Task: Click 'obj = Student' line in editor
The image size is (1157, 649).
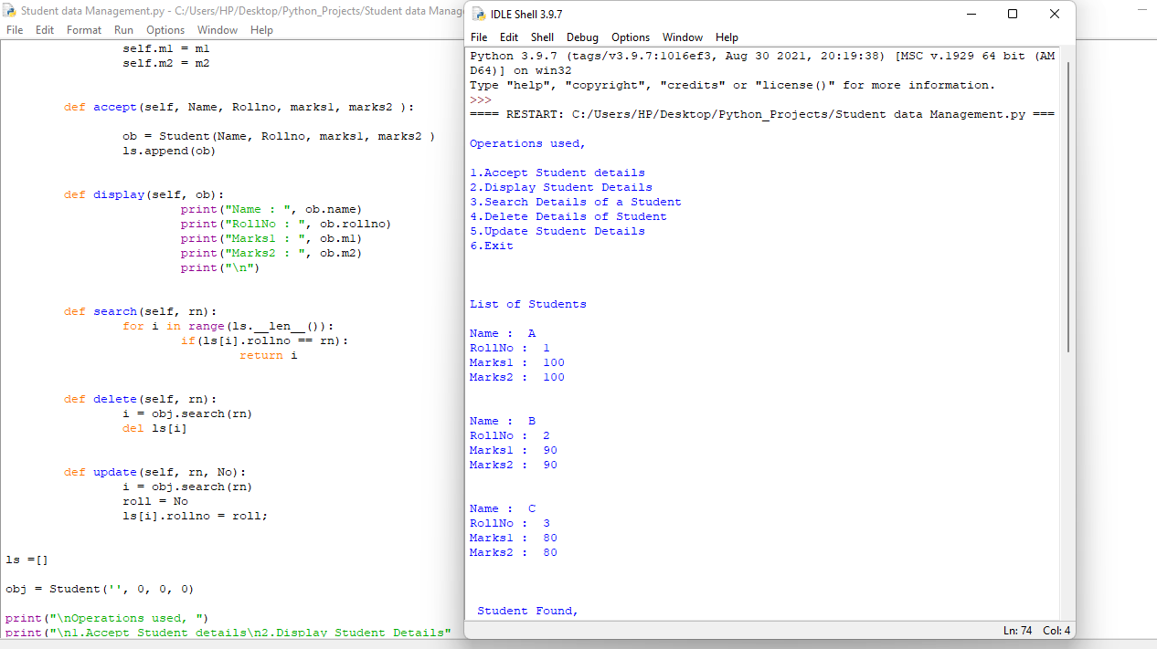Action: point(101,589)
